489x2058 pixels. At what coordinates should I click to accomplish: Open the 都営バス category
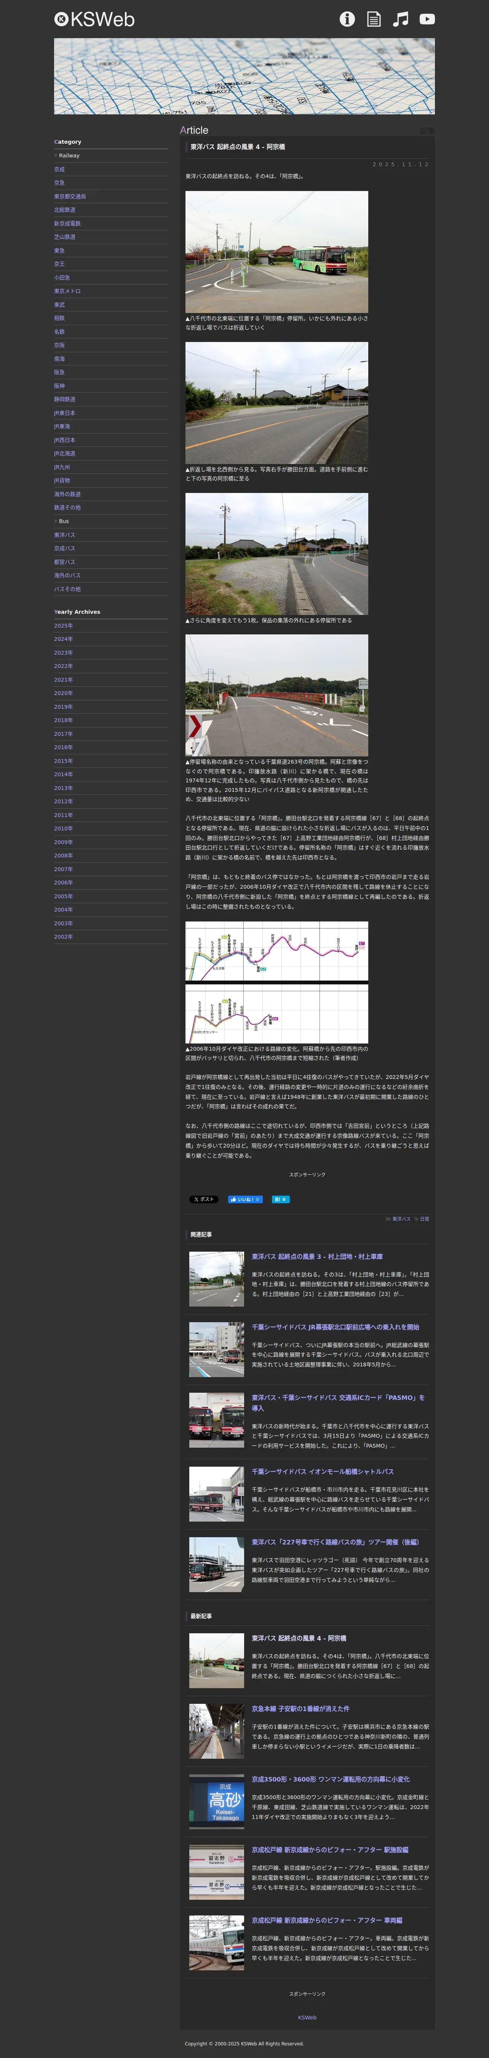65,562
